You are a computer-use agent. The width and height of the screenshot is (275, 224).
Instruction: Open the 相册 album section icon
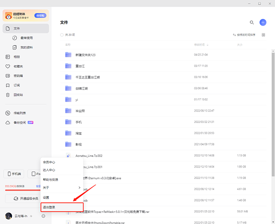(8, 57)
